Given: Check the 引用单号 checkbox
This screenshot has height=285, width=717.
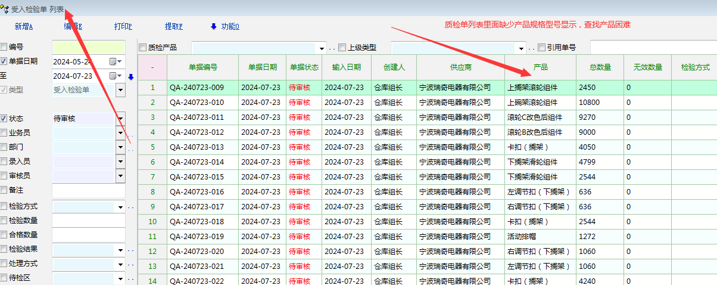Looking at the screenshot, I should 541,47.
